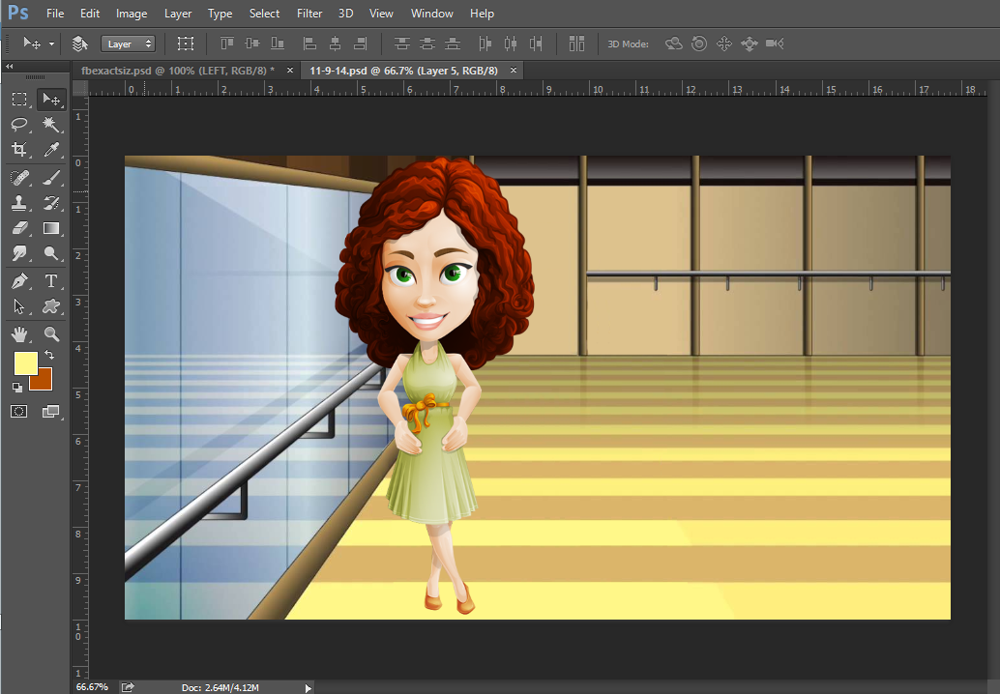The height and width of the screenshot is (694, 1000).
Task: Choose the Horizontal Type tool
Action: tap(51, 281)
